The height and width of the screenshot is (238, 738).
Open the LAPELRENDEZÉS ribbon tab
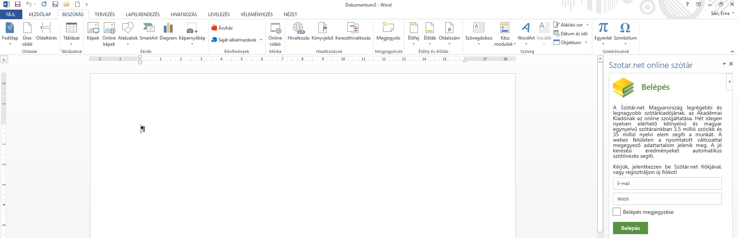pyautogui.click(x=142, y=15)
